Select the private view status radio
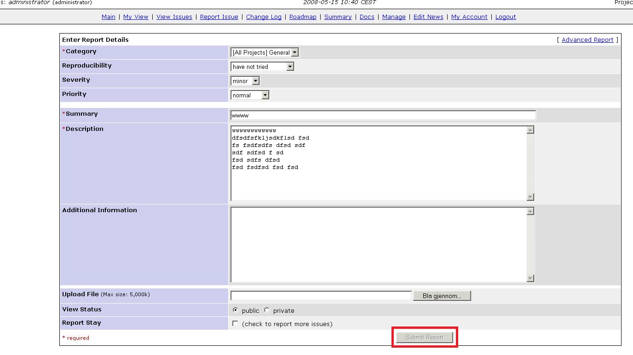This screenshot has height=355, width=633. 267,310
